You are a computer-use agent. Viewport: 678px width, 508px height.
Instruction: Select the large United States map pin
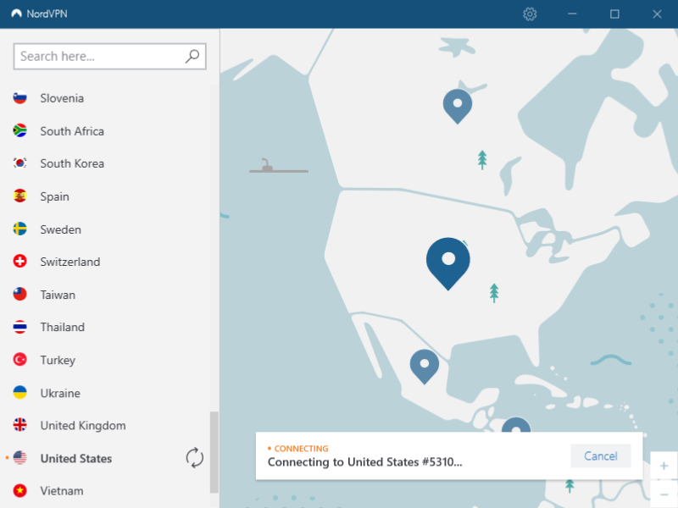point(448,262)
